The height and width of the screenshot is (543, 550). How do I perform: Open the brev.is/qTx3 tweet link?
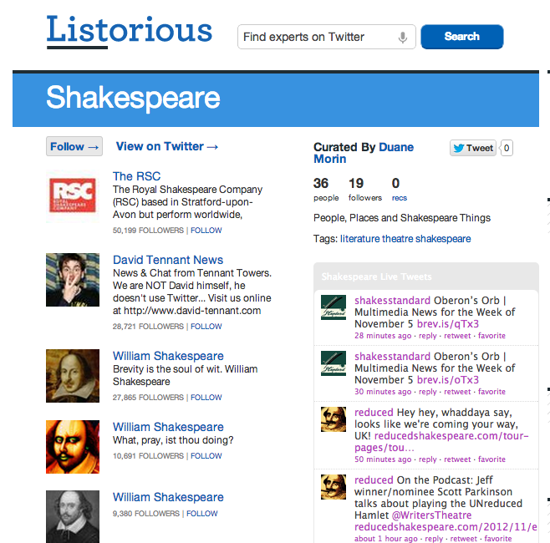pos(448,323)
